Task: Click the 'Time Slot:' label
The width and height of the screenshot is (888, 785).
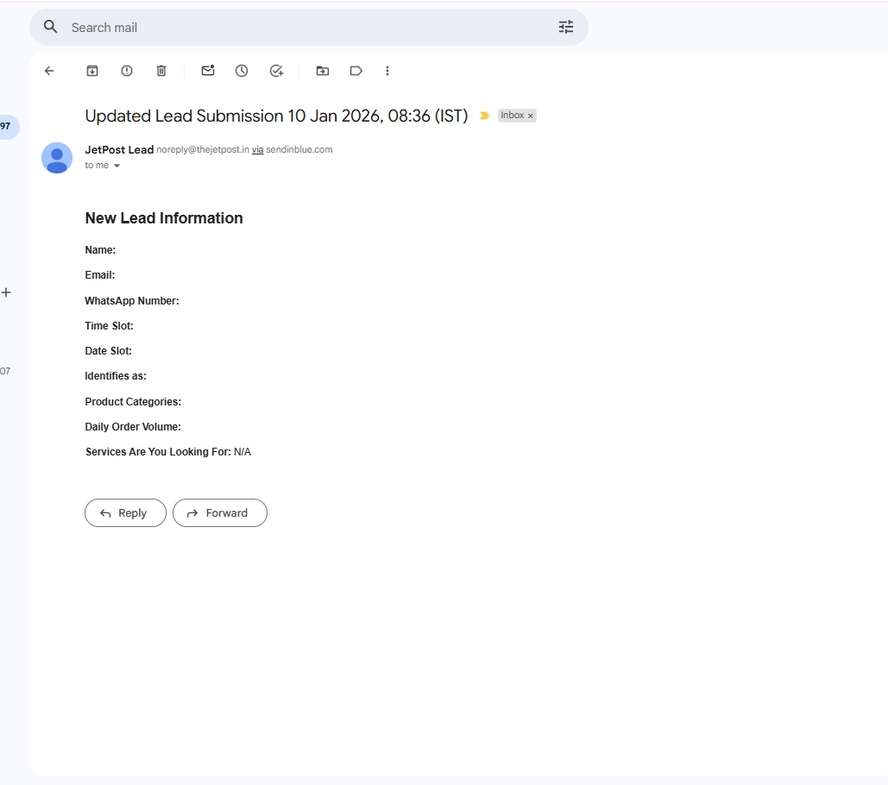Action: click(x=109, y=326)
